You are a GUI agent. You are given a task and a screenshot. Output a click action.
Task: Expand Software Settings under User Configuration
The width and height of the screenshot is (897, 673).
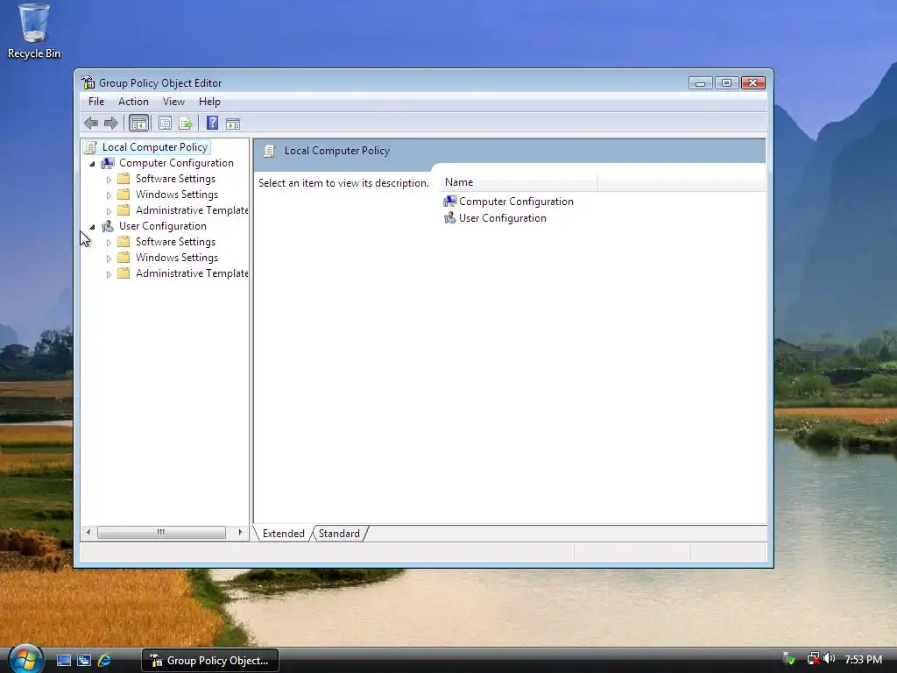click(x=109, y=243)
